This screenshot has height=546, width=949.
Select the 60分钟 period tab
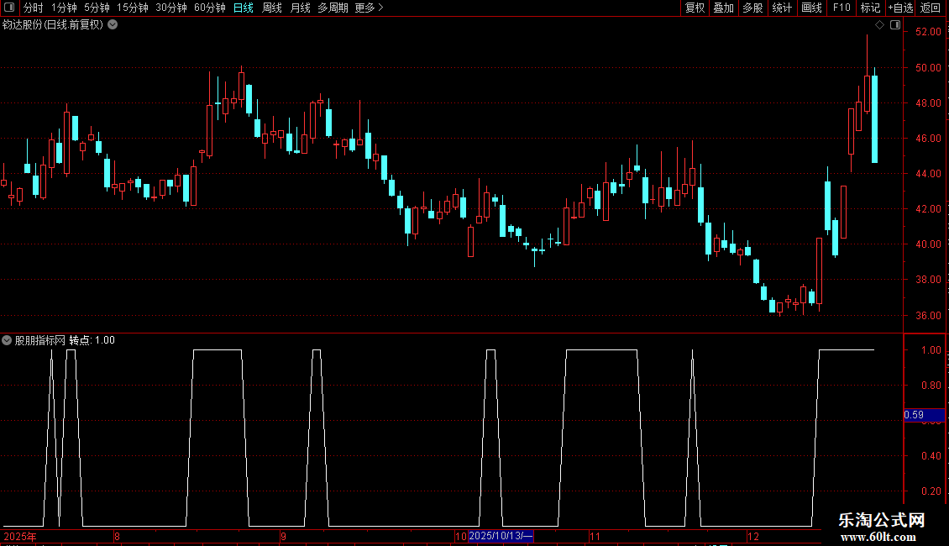210,8
